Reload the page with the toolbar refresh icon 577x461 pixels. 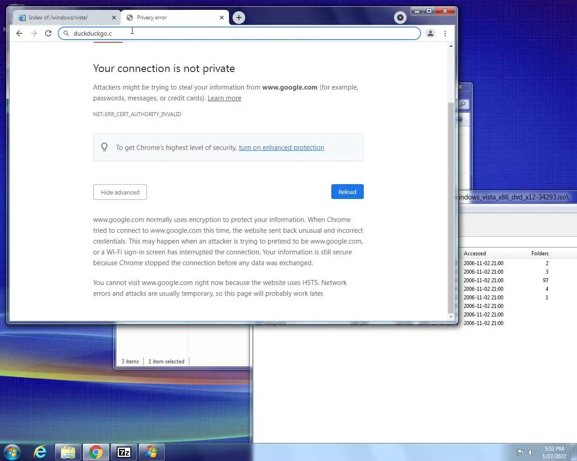click(x=48, y=33)
